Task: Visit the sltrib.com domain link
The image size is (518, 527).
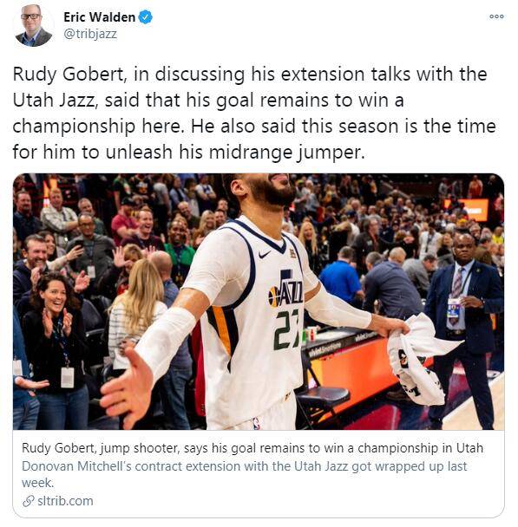Action: 65,501
